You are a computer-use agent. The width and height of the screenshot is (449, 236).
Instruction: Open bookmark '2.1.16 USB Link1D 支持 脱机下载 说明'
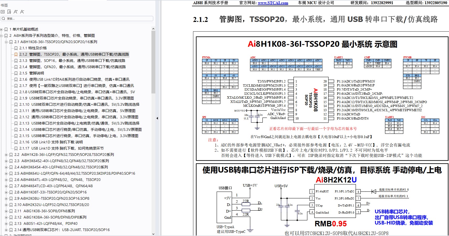[x=51, y=142]
